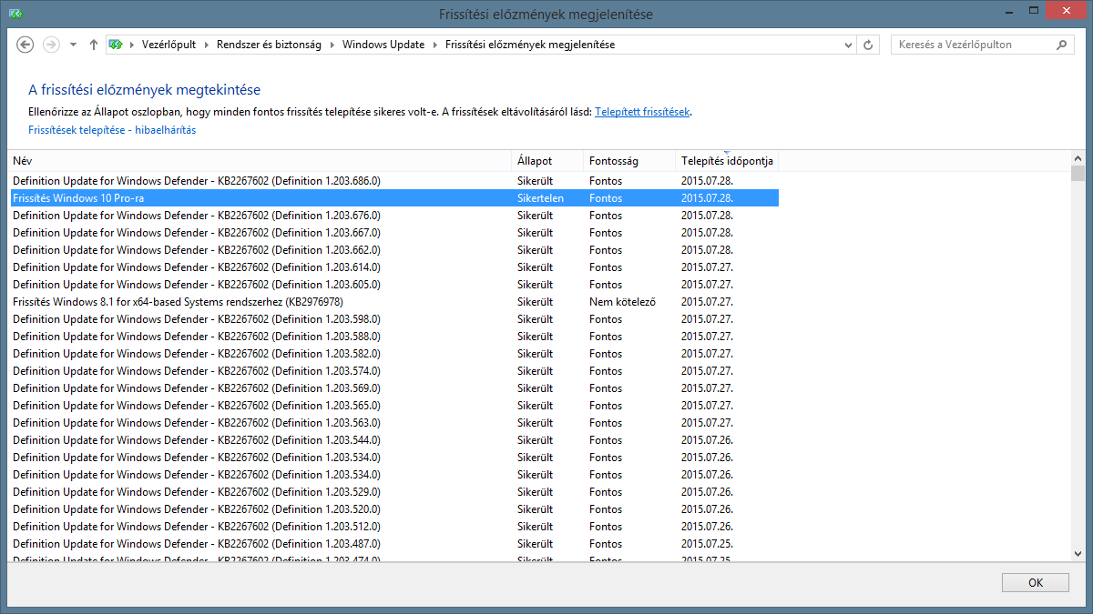Go up one level with the Up arrow

(94, 45)
